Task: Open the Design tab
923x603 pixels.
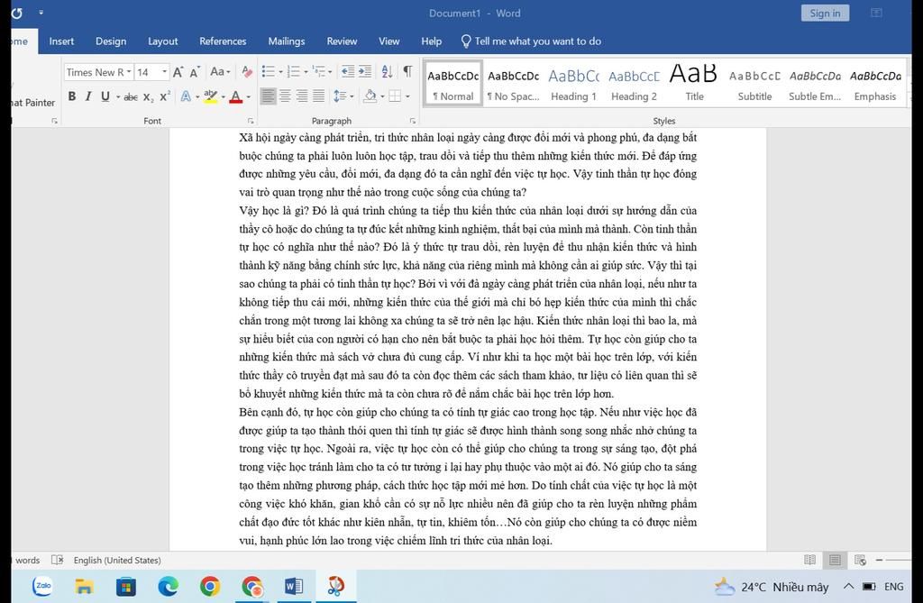Action: click(x=111, y=41)
